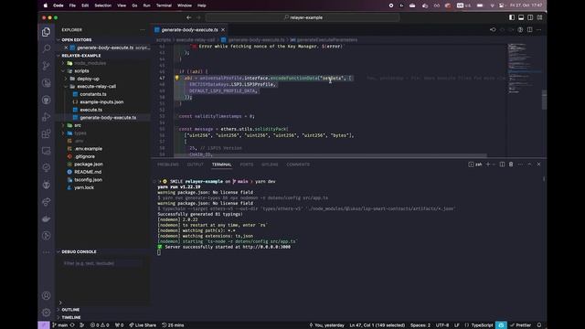Image resolution: width=585 pixels, height=329 pixels.
Task: Open the Selection menu
Action: 103,5
